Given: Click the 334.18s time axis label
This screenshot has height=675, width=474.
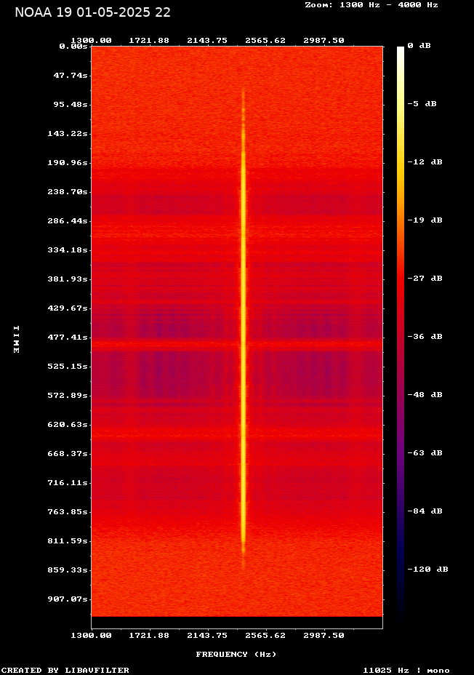Looking at the screenshot, I should [68, 250].
